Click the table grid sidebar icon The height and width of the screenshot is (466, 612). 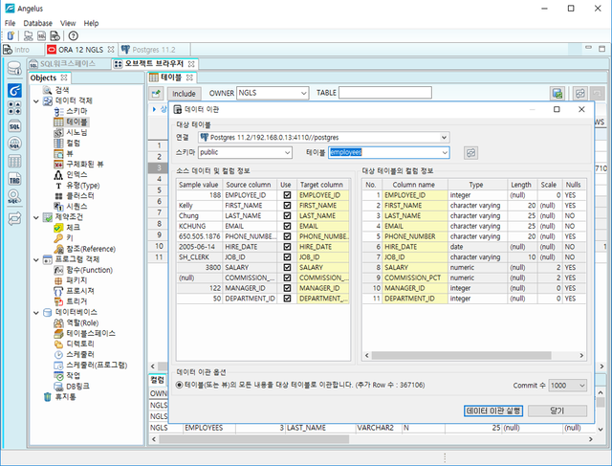(14, 162)
